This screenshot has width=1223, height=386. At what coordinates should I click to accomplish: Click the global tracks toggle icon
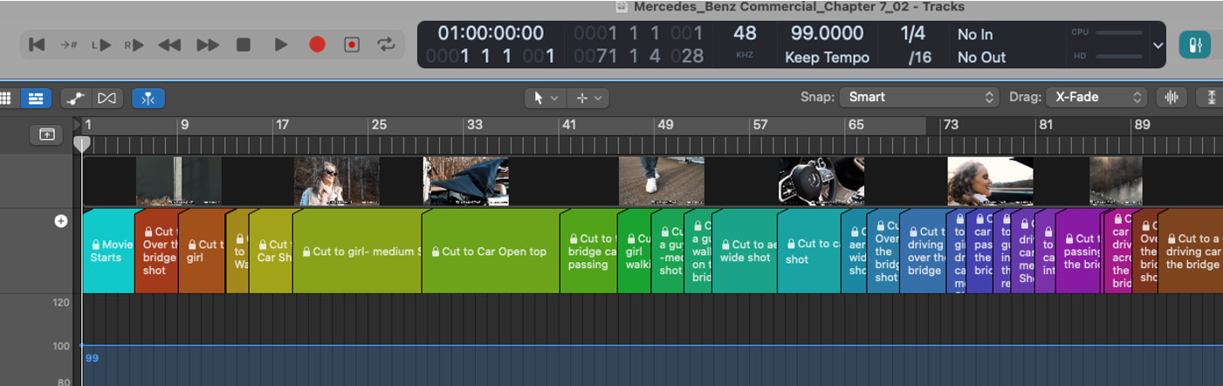tap(46, 134)
